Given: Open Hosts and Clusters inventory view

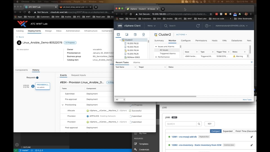Looking at the screenshot, I should [118, 34].
